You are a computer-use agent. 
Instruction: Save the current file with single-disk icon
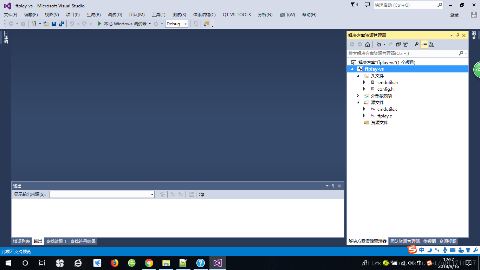pos(54,24)
